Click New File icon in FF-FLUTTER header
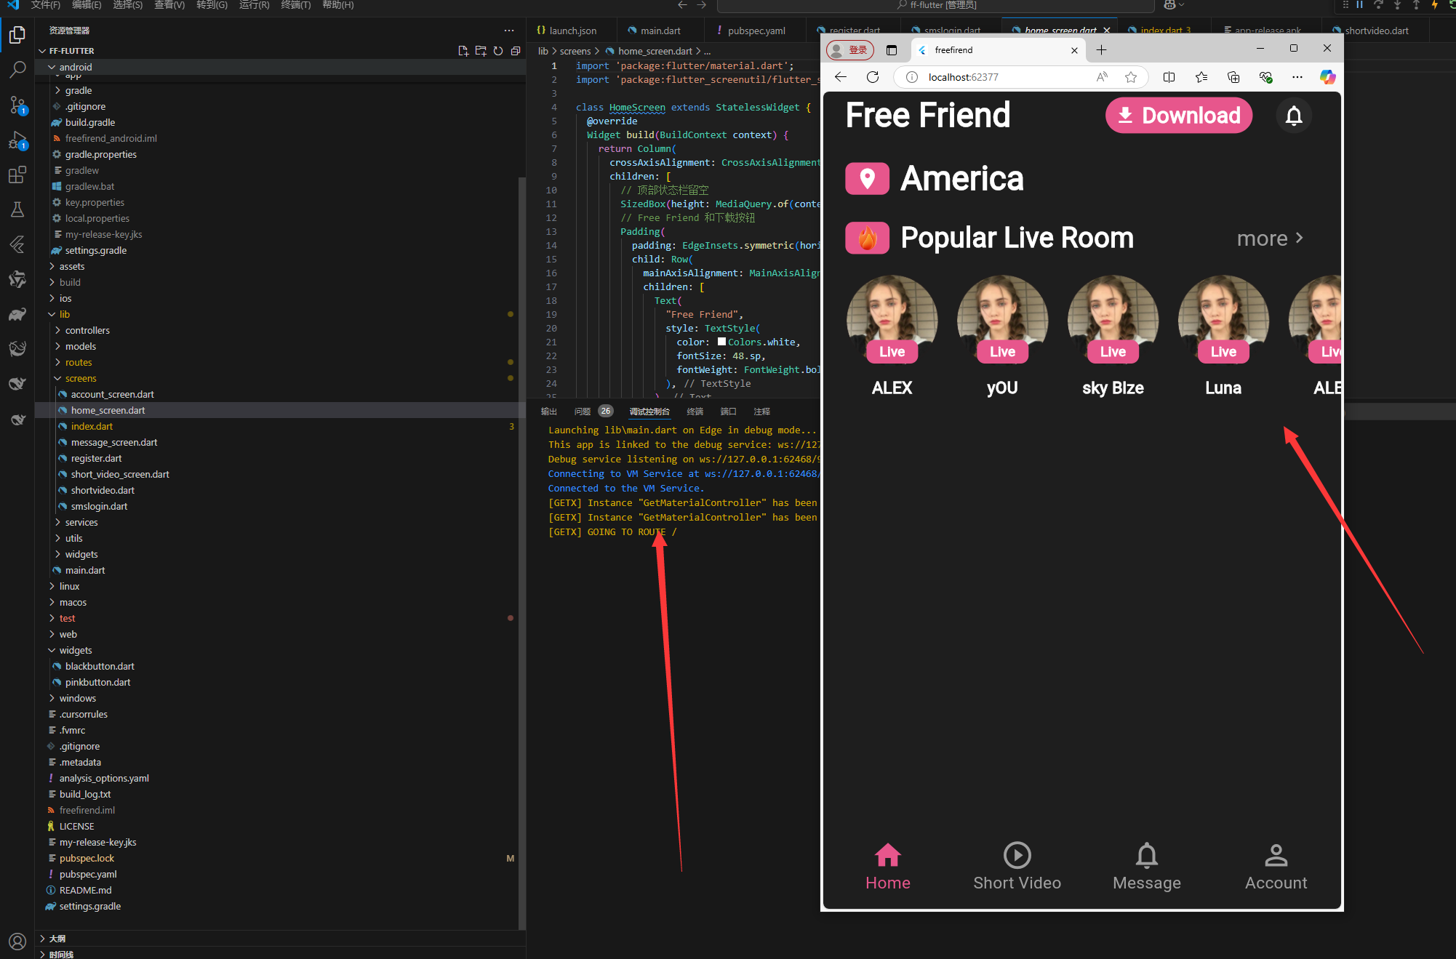Viewport: 1456px width, 959px height. (x=463, y=51)
